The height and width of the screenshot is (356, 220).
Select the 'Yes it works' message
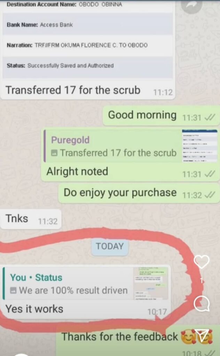pos(85,292)
